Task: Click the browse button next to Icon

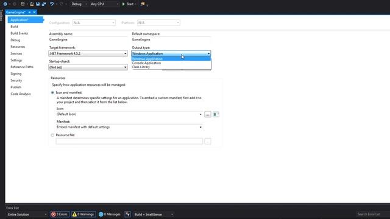Action: point(208,114)
